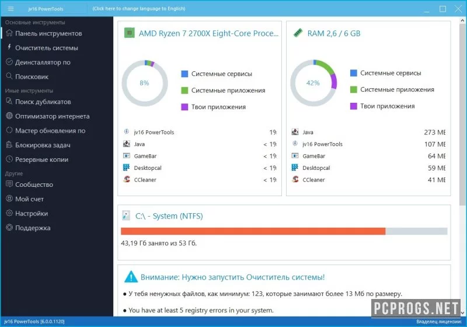Click the green CPU chip icon
The width and height of the screenshot is (467, 327).
point(129,33)
